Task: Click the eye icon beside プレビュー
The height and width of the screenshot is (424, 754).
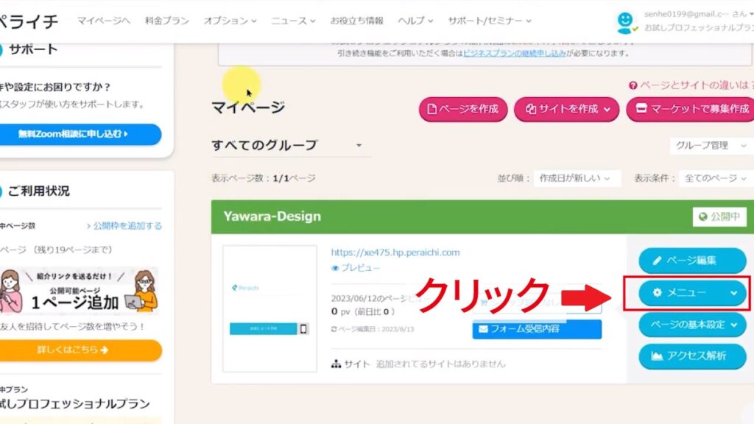Action: pyautogui.click(x=335, y=268)
